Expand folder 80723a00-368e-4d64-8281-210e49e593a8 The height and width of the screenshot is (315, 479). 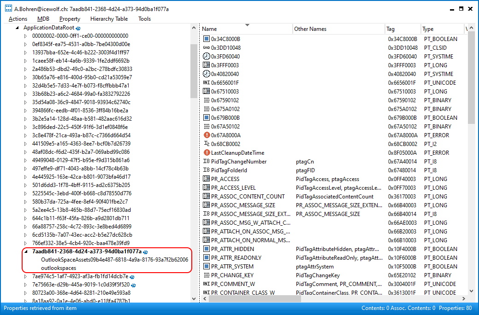coord(26,293)
